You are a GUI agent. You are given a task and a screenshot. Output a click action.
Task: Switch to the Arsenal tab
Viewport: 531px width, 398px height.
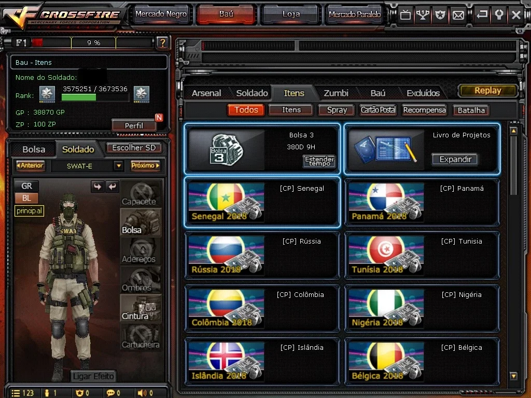pos(206,93)
